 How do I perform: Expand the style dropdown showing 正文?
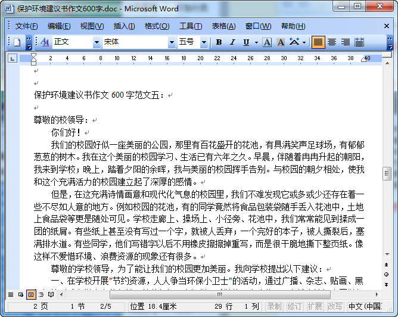click(97, 42)
